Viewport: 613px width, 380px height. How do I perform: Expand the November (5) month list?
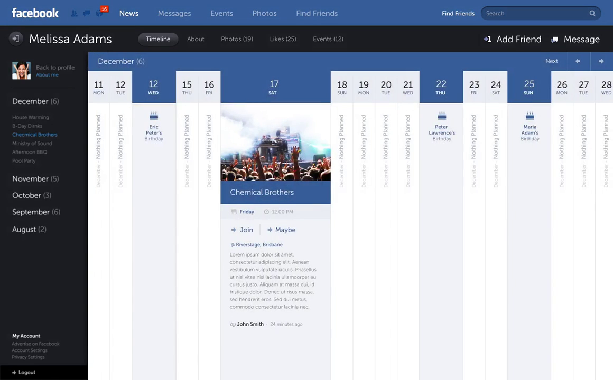35,179
